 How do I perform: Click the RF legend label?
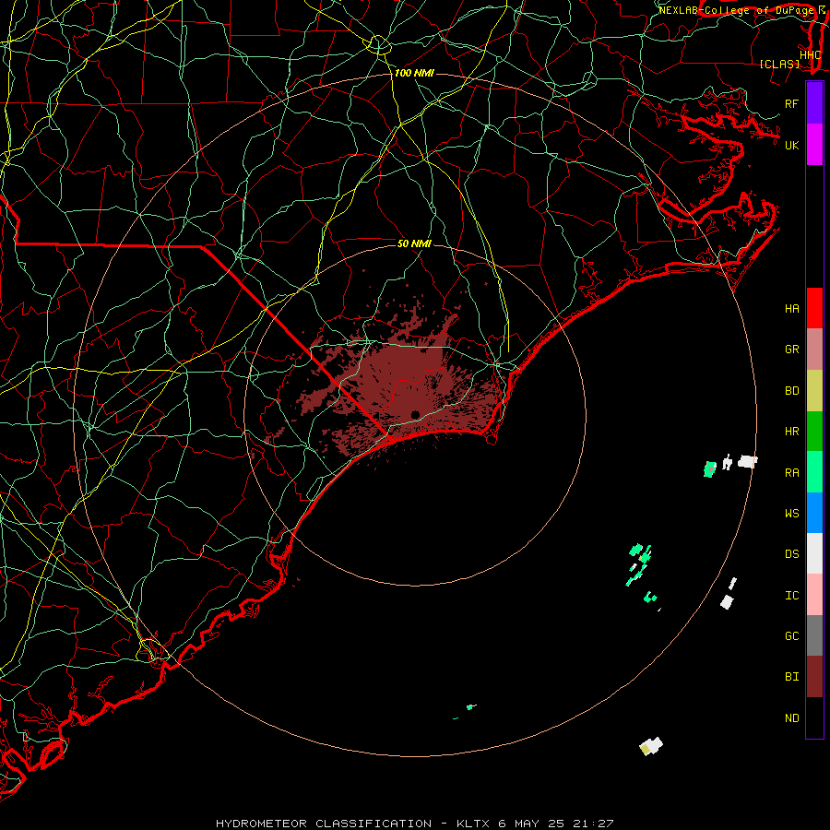pos(791,103)
